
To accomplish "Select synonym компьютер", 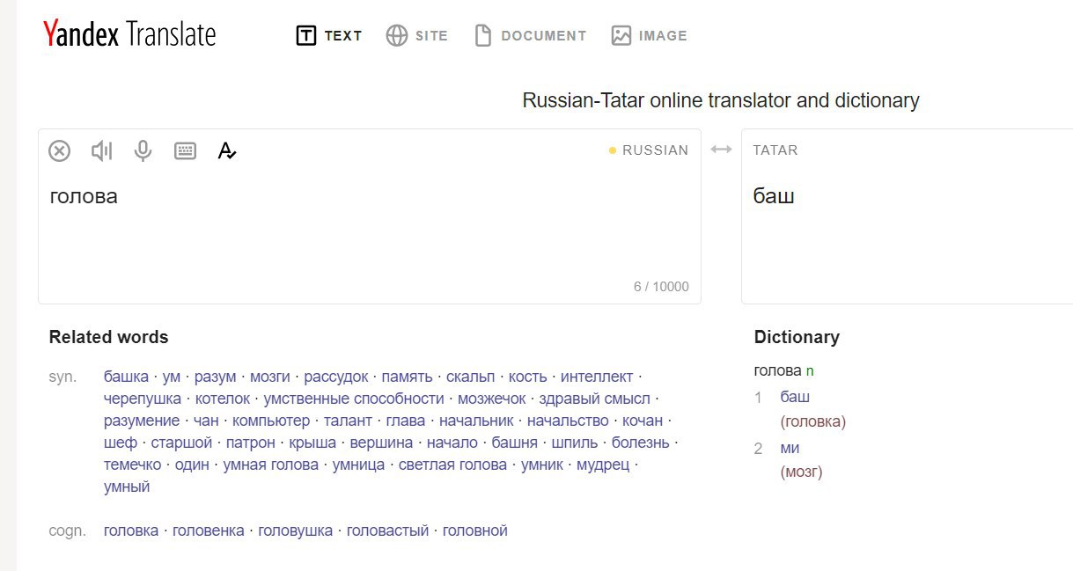I will pyautogui.click(x=271, y=421).
